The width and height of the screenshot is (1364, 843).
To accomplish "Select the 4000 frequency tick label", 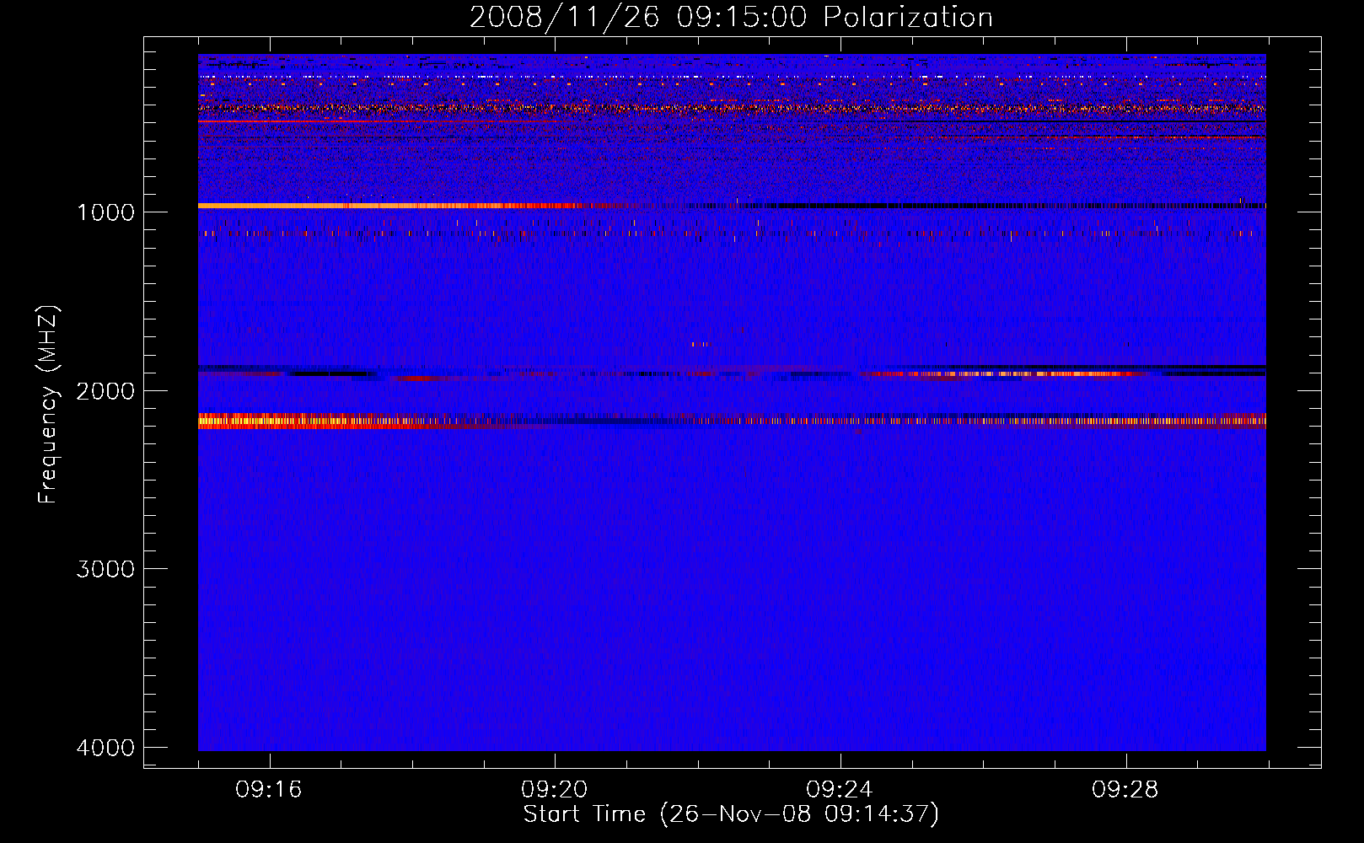I will tap(105, 748).
